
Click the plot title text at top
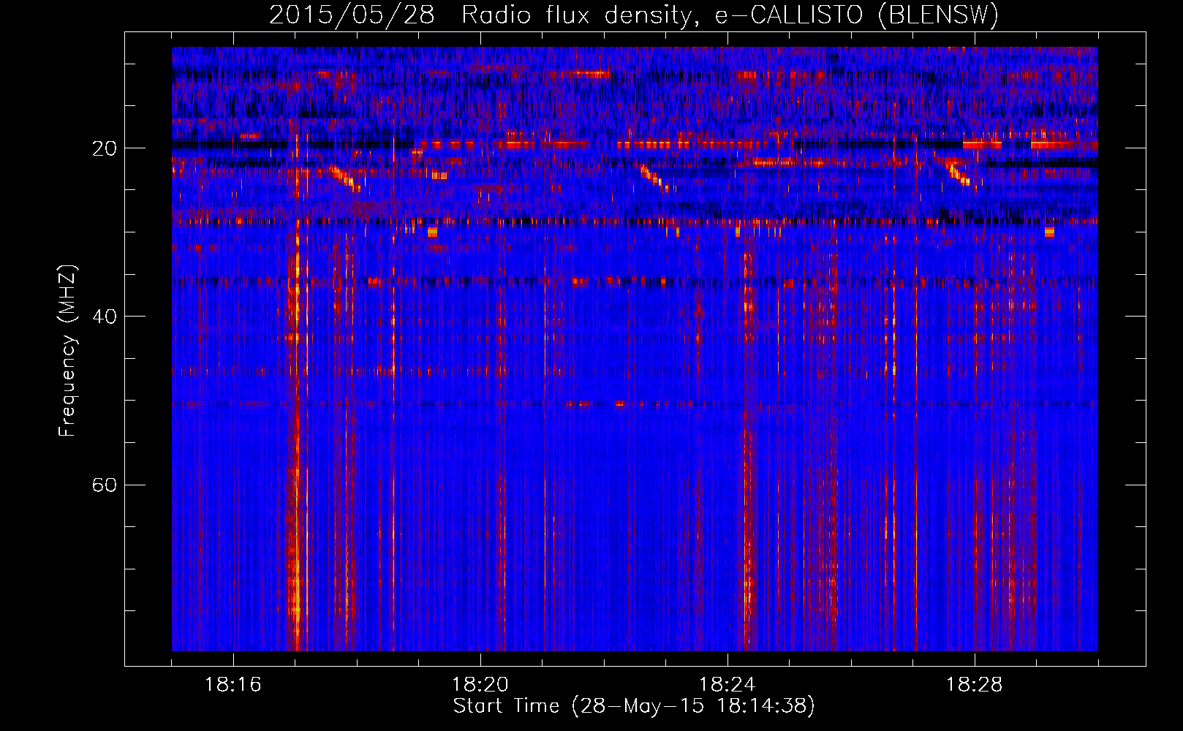coord(633,15)
